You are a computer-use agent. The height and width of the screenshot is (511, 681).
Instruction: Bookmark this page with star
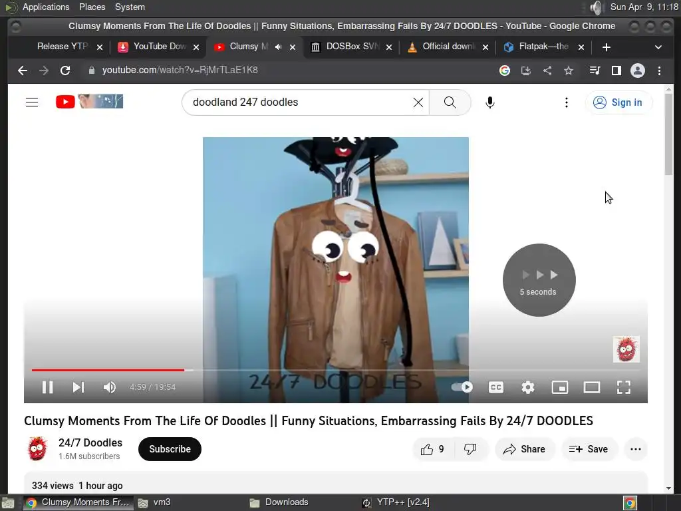569,71
